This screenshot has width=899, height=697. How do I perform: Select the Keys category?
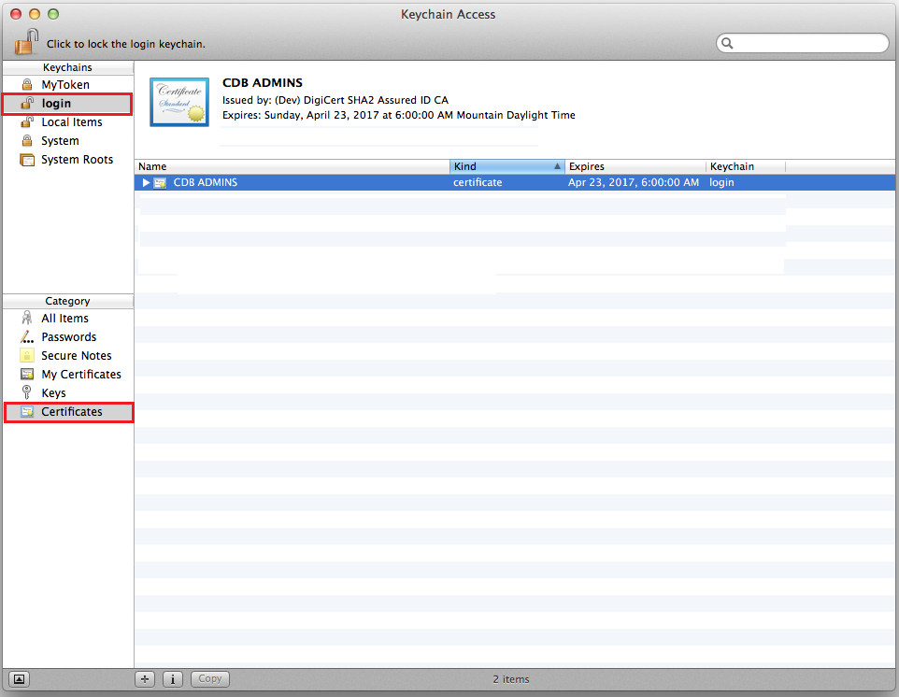[x=53, y=393]
